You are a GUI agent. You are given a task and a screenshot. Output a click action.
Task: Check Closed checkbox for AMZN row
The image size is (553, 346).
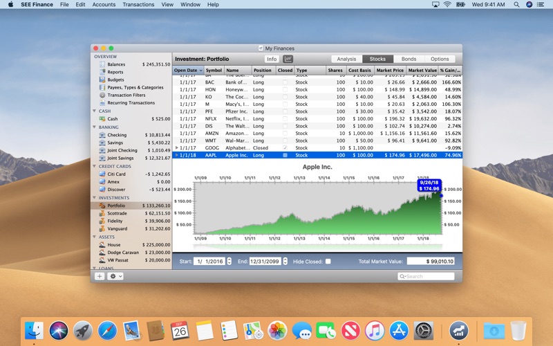click(x=285, y=134)
